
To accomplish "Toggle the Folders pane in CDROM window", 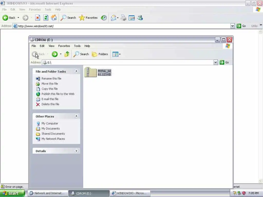I will pos(100,54).
